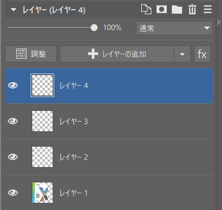This screenshot has width=222, height=210.
Task: Open the layers panel hamburger menu
Action: click(208, 9)
